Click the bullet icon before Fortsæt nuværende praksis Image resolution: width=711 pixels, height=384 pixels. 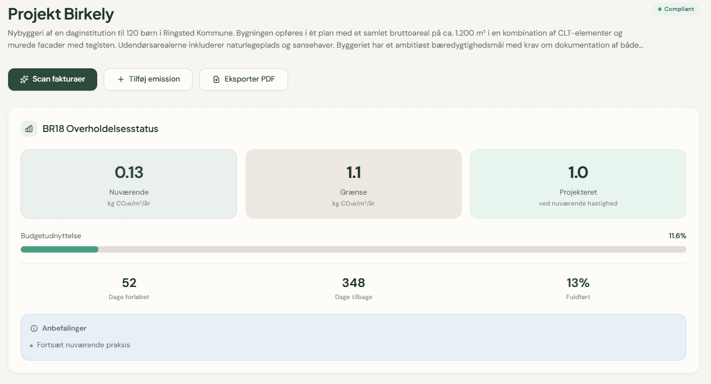pos(32,345)
